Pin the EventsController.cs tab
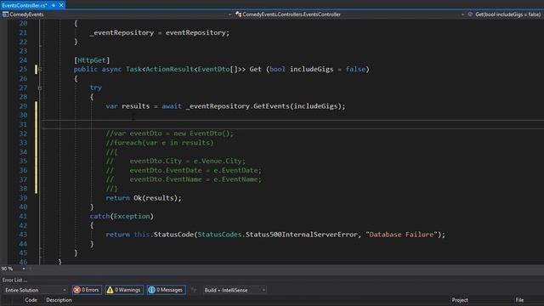Screen dimensions: 544x306 (54, 5)
